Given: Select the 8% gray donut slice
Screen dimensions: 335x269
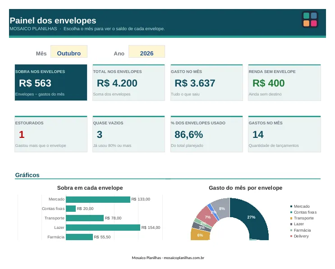Looking at the screenshot, I should point(222,209).
